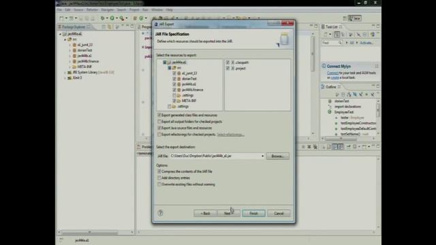Enable Add directory entries option
This screenshot has width=436, height=245.
click(159, 178)
